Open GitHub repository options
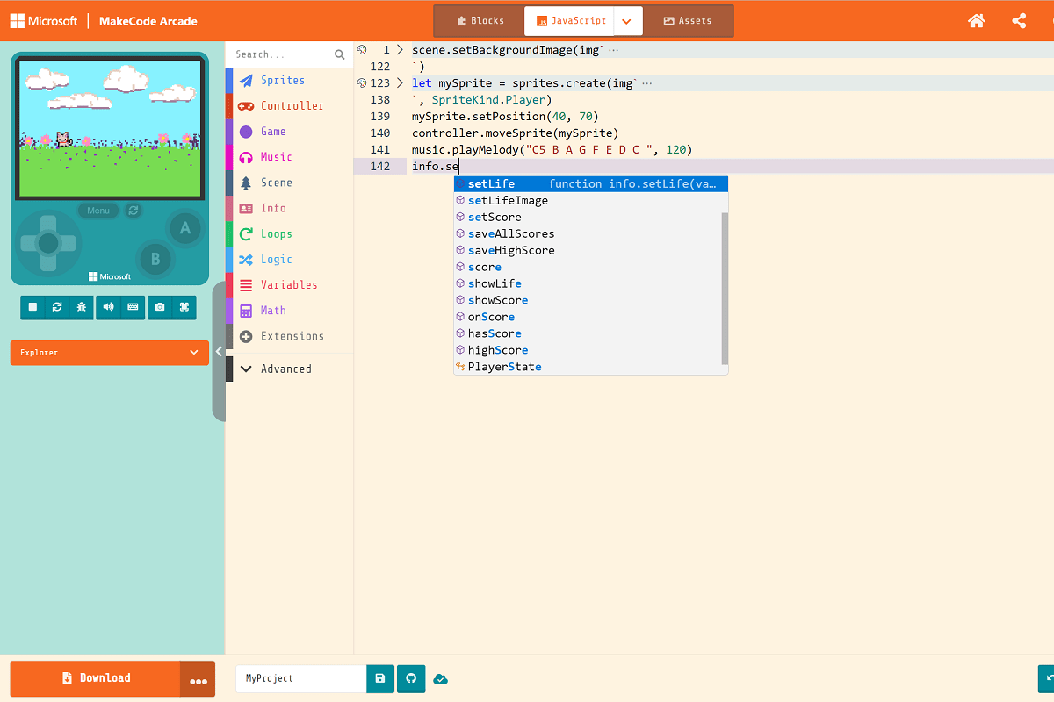This screenshot has height=702, width=1054. 411,678
